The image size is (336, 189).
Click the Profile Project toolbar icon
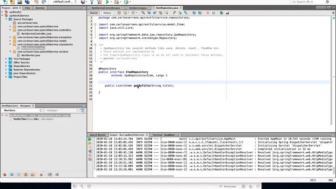(x=126, y=2)
